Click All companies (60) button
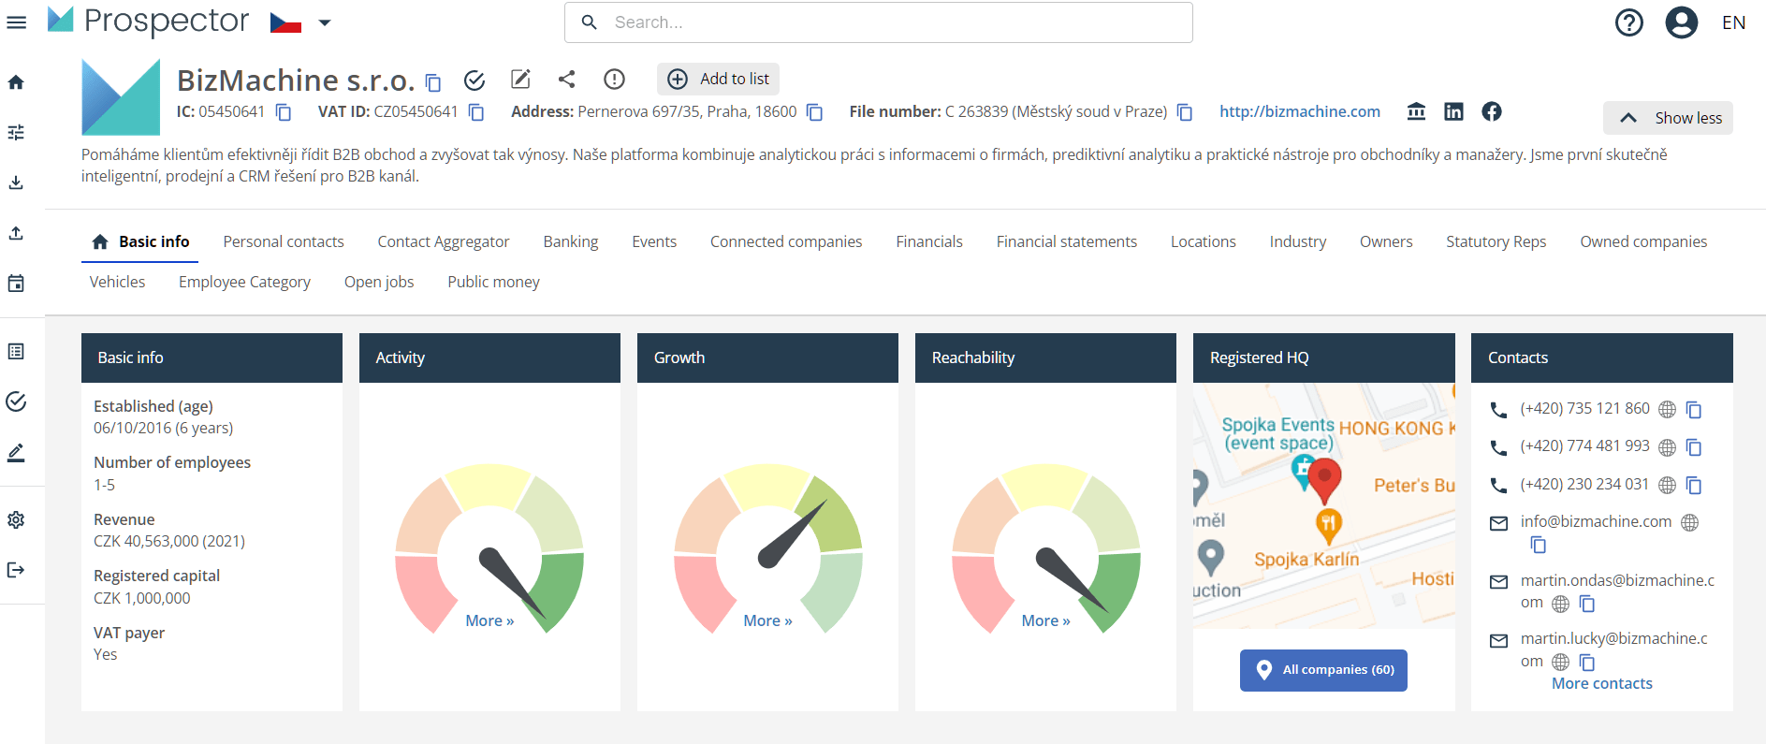 click(x=1323, y=670)
